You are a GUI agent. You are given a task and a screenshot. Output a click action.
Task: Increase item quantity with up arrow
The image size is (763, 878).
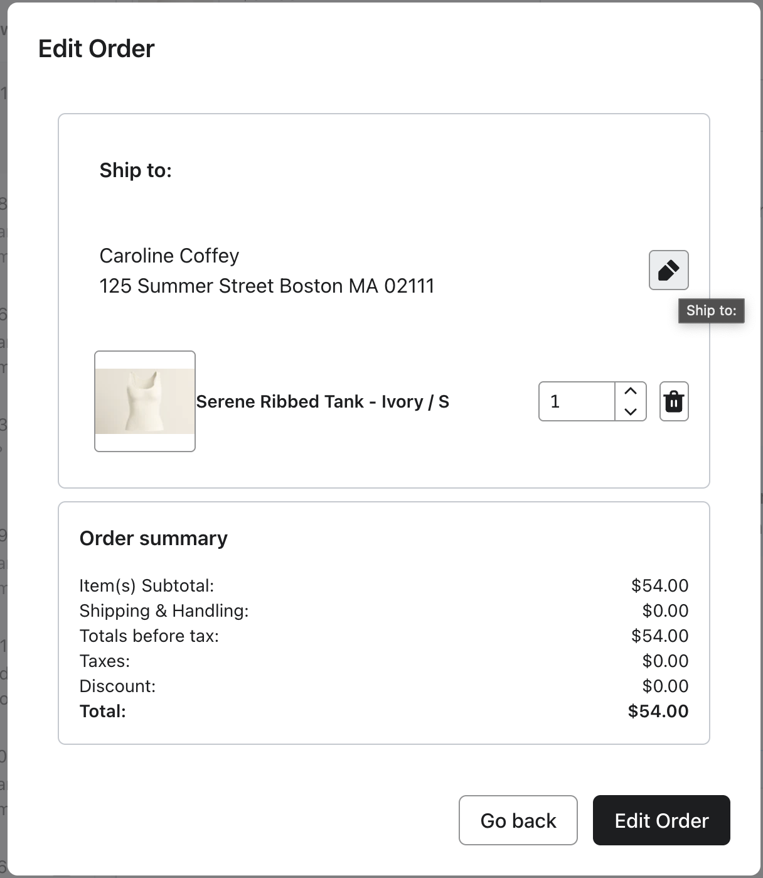point(631,391)
